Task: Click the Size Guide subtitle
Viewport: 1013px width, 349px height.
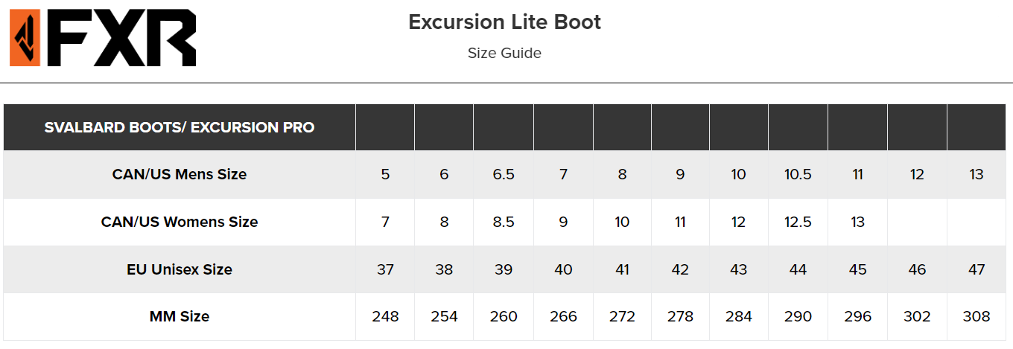Action: pos(504,53)
